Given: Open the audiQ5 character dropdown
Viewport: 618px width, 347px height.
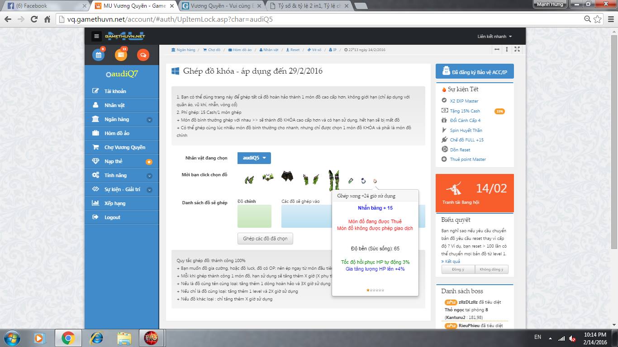Looking at the screenshot, I should point(254,158).
